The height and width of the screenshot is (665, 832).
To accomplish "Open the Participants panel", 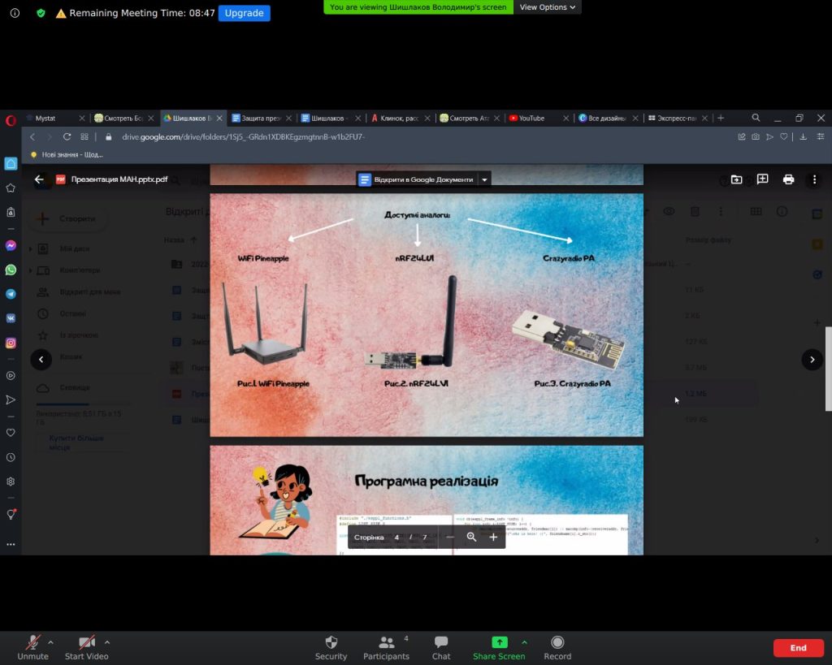I will tap(386, 647).
